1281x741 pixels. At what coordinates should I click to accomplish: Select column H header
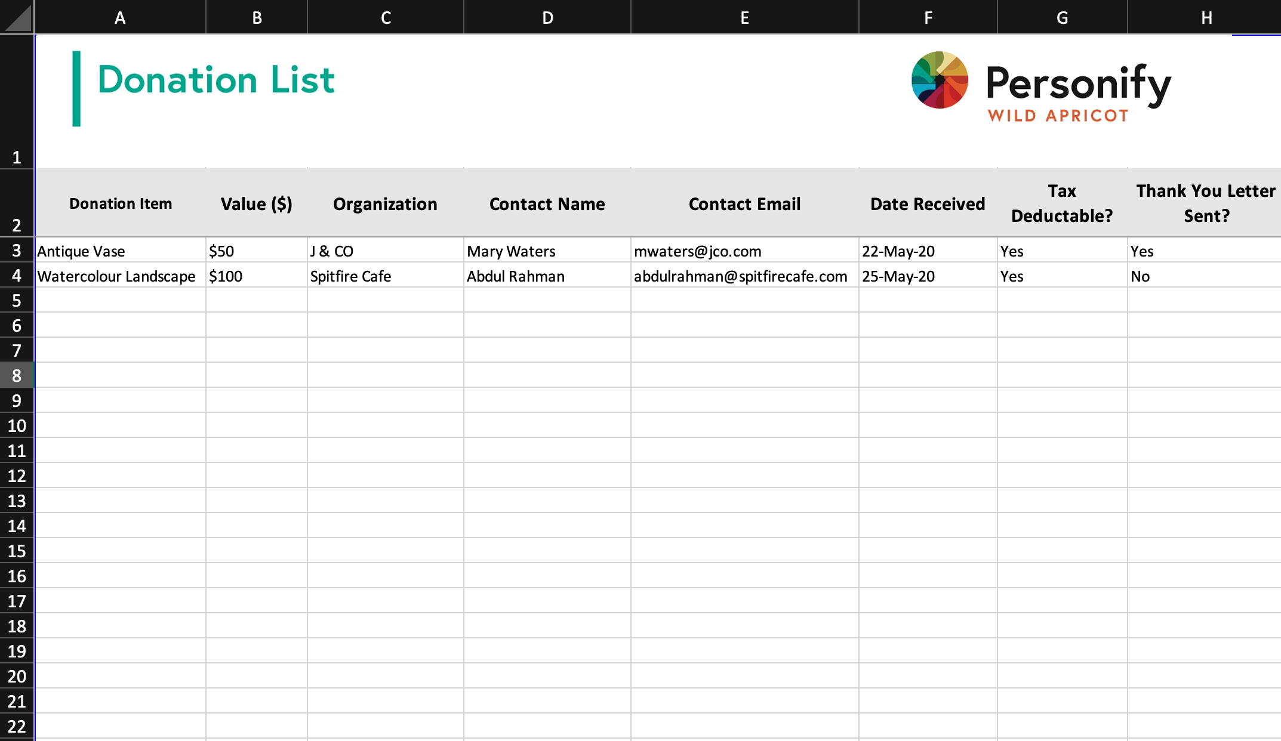click(1205, 17)
